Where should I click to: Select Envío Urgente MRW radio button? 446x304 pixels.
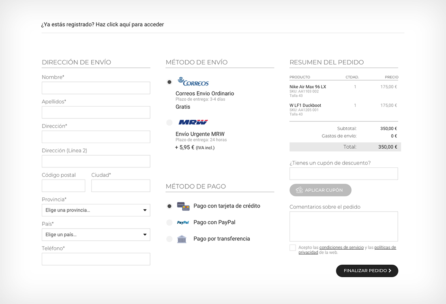[x=169, y=122]
